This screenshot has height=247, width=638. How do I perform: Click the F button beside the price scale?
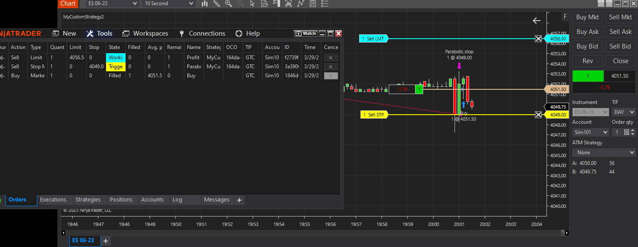565,17
